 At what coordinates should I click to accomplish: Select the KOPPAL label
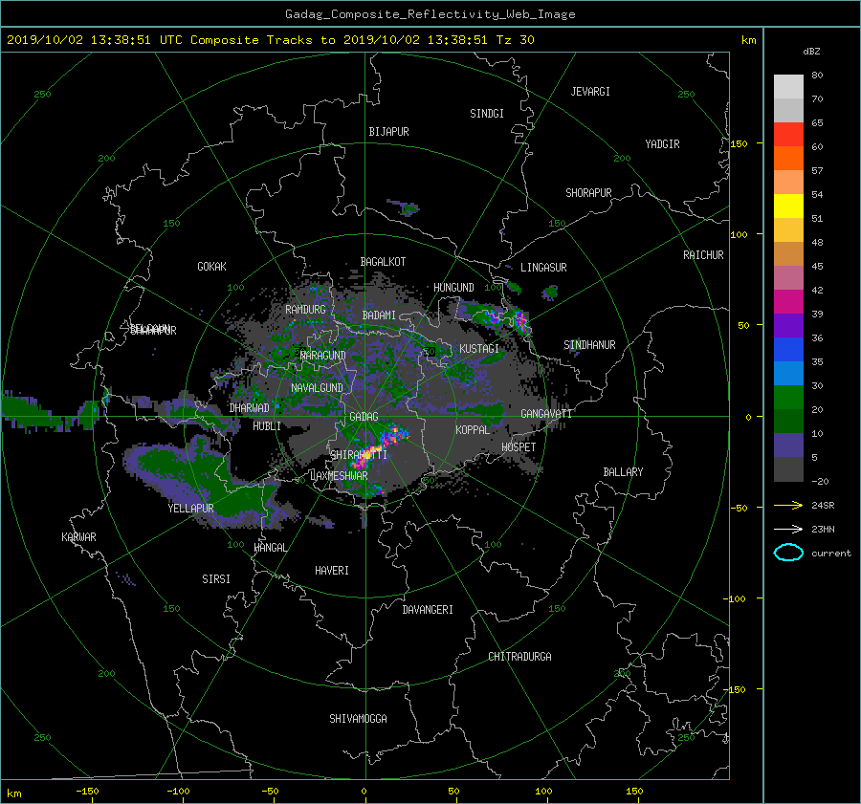coord(473,430)
